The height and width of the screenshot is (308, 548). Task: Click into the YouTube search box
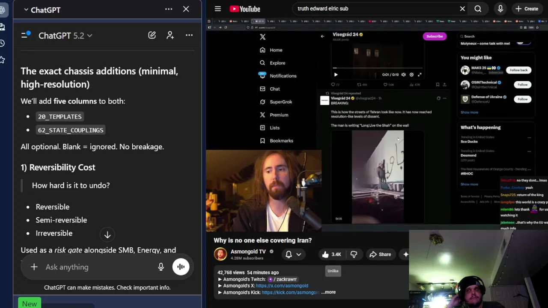tap(375, 9)
